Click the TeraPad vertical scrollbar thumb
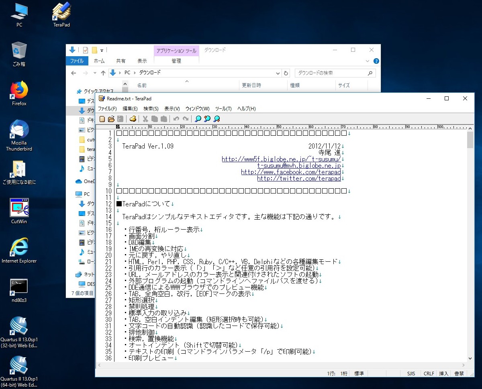Image resolution: width=482 pixels, height=389 pixels. point(470,141)
